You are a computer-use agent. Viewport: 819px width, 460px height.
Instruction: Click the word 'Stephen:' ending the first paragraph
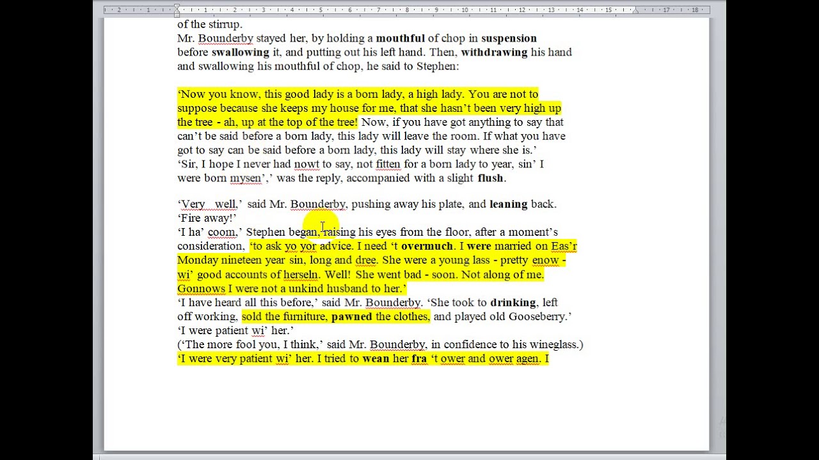pyautogui.click(x=438, y=66)
